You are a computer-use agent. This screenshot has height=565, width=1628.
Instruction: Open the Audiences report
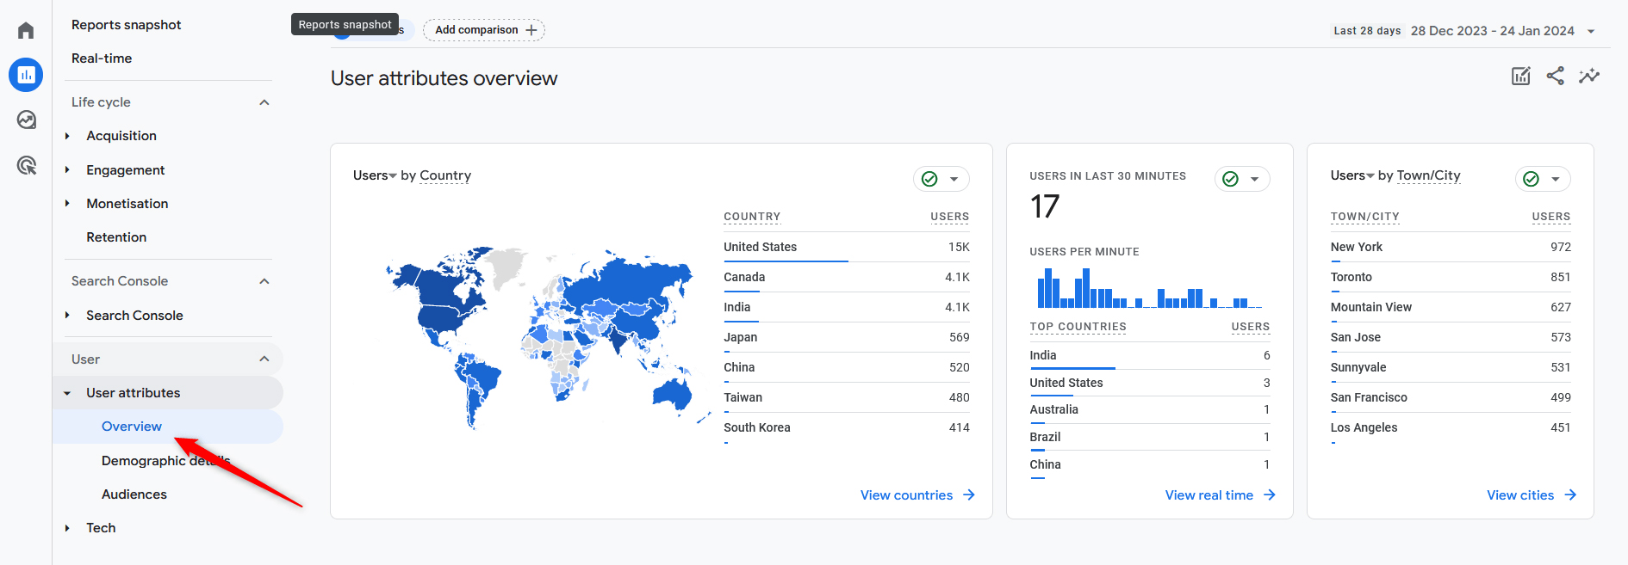pos(134,494)
